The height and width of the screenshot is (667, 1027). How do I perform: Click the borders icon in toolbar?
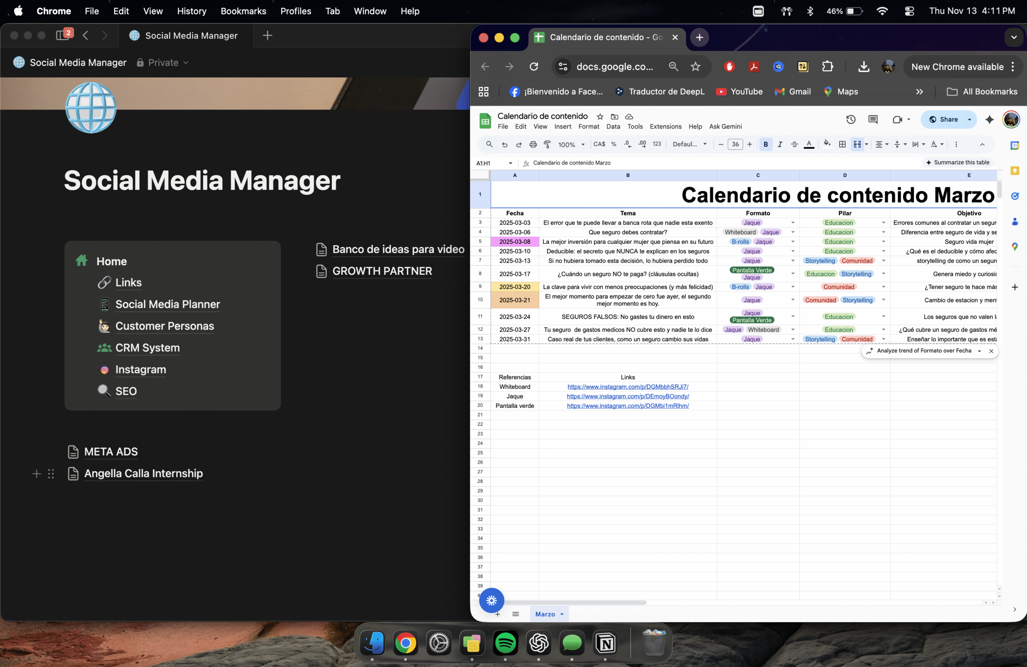pos(842,144)
